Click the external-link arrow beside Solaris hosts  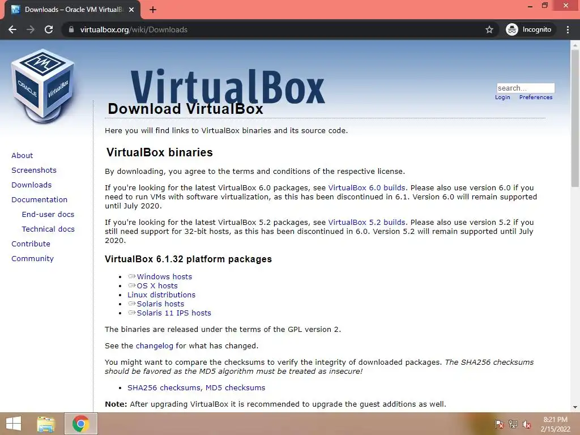click(x=131, y=304)
